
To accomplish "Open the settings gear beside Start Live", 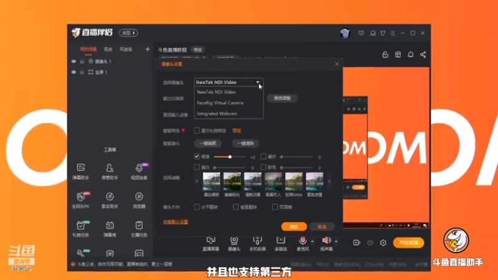I will pos(383,243).
